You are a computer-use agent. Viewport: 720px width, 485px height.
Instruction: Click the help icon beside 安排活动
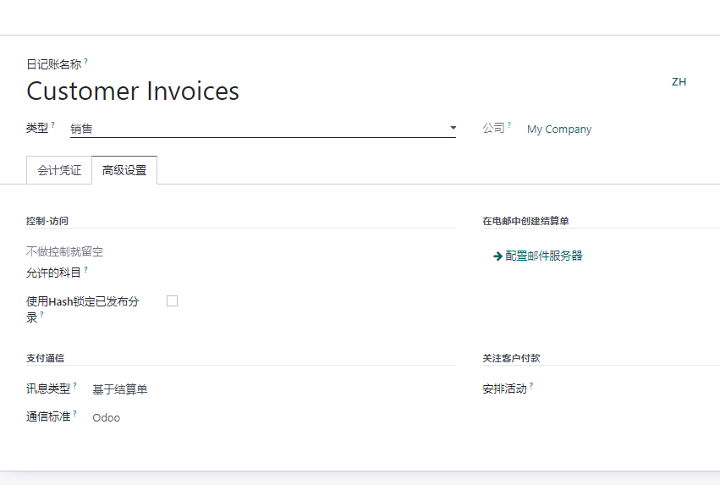click(x=531, y=385)
